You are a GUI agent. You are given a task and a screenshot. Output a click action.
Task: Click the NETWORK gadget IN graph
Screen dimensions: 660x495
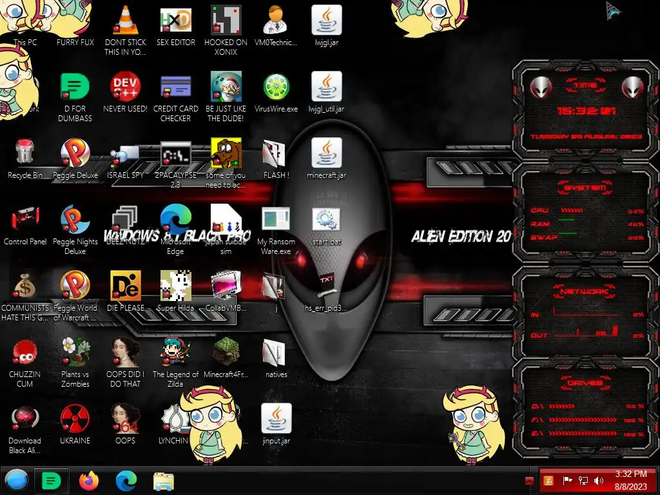585,313
